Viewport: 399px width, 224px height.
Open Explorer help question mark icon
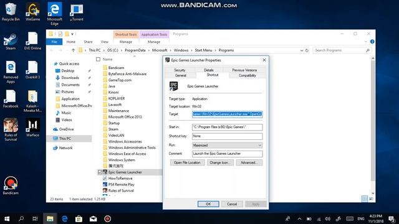372,42
